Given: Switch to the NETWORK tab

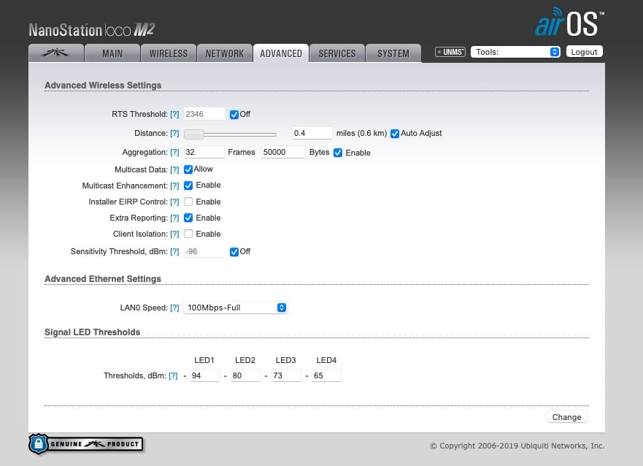Looking at the screenshot, I should click(x=224, y=53).
